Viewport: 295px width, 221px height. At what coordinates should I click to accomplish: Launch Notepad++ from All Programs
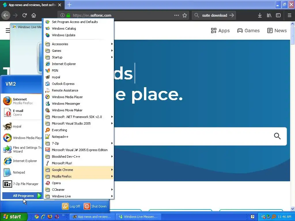[79, 137]
